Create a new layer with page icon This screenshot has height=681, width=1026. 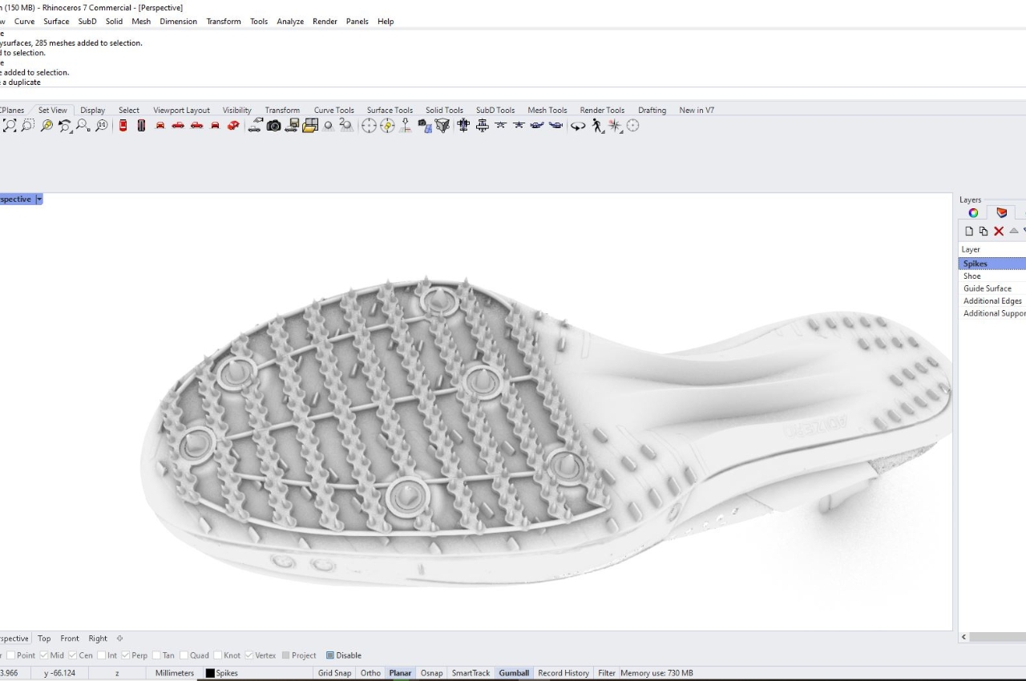969,231
